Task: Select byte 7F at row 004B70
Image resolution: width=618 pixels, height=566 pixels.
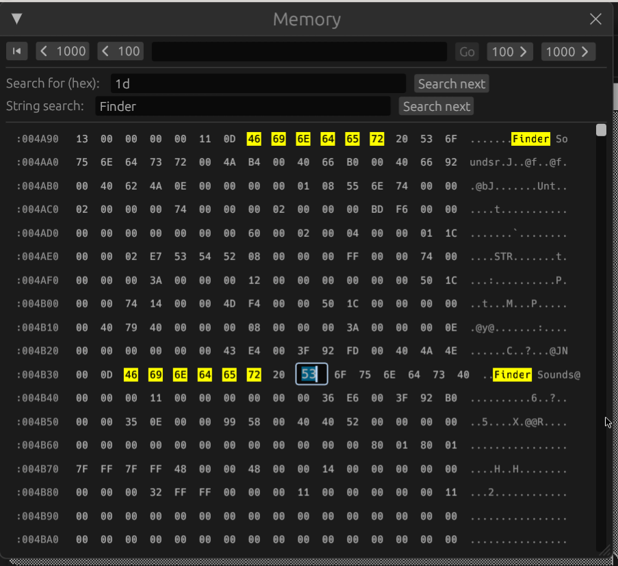Action: coord(81,469)
